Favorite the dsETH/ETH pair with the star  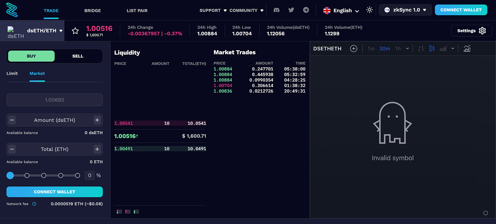[x=75, y=31]
